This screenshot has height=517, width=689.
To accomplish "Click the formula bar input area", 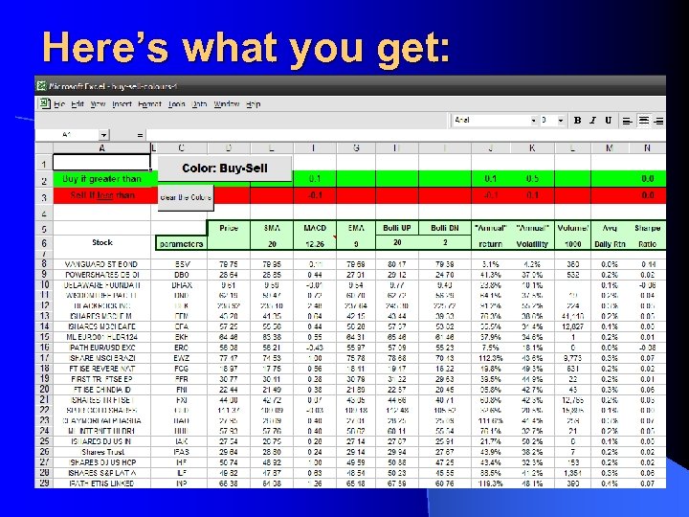I will [x=406, y=135].
